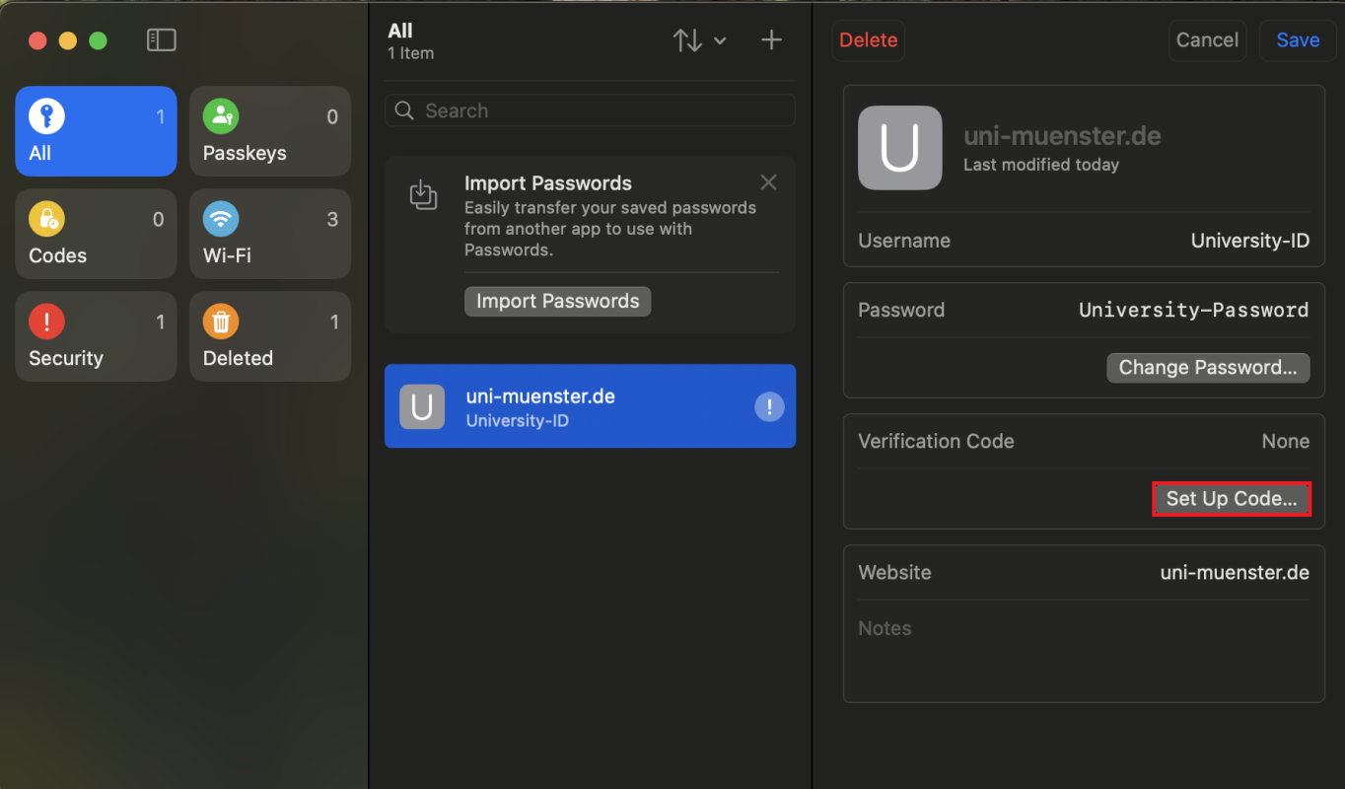Dismiss the Import Passwords banner
The image size is (1345, 789).
click(768, 182)
